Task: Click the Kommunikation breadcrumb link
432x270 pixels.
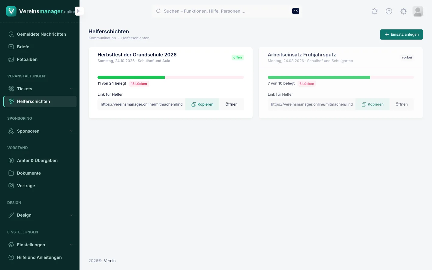Action: coord(102,38)
